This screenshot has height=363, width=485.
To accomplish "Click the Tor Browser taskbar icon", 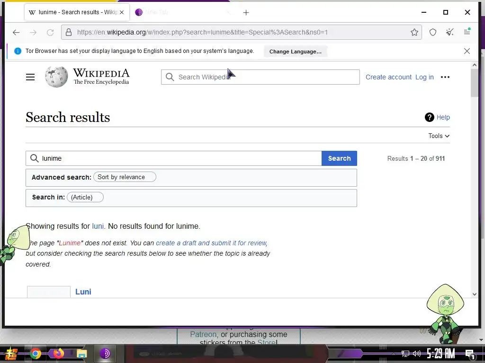I will [105, 354].
